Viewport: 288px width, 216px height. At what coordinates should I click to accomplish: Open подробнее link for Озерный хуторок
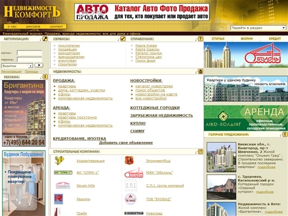264,192
